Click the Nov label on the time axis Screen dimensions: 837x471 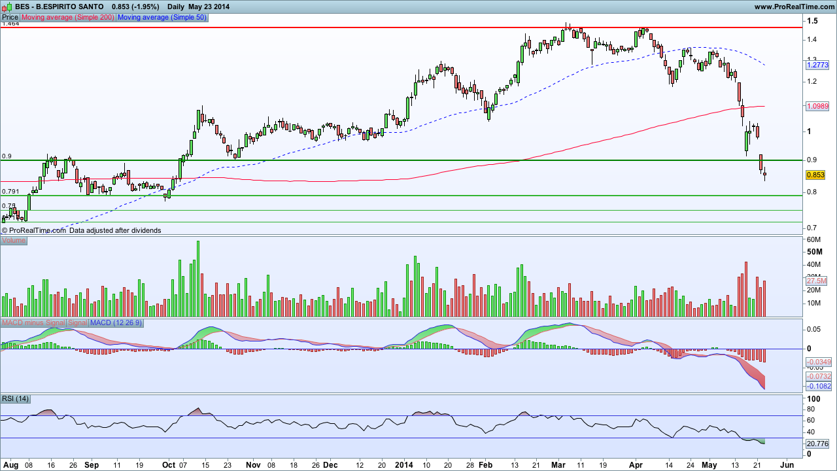pyautogui.click(x=253, y=465)
